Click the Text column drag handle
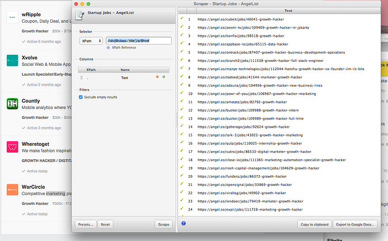388x241 pixels. [81, 78]
